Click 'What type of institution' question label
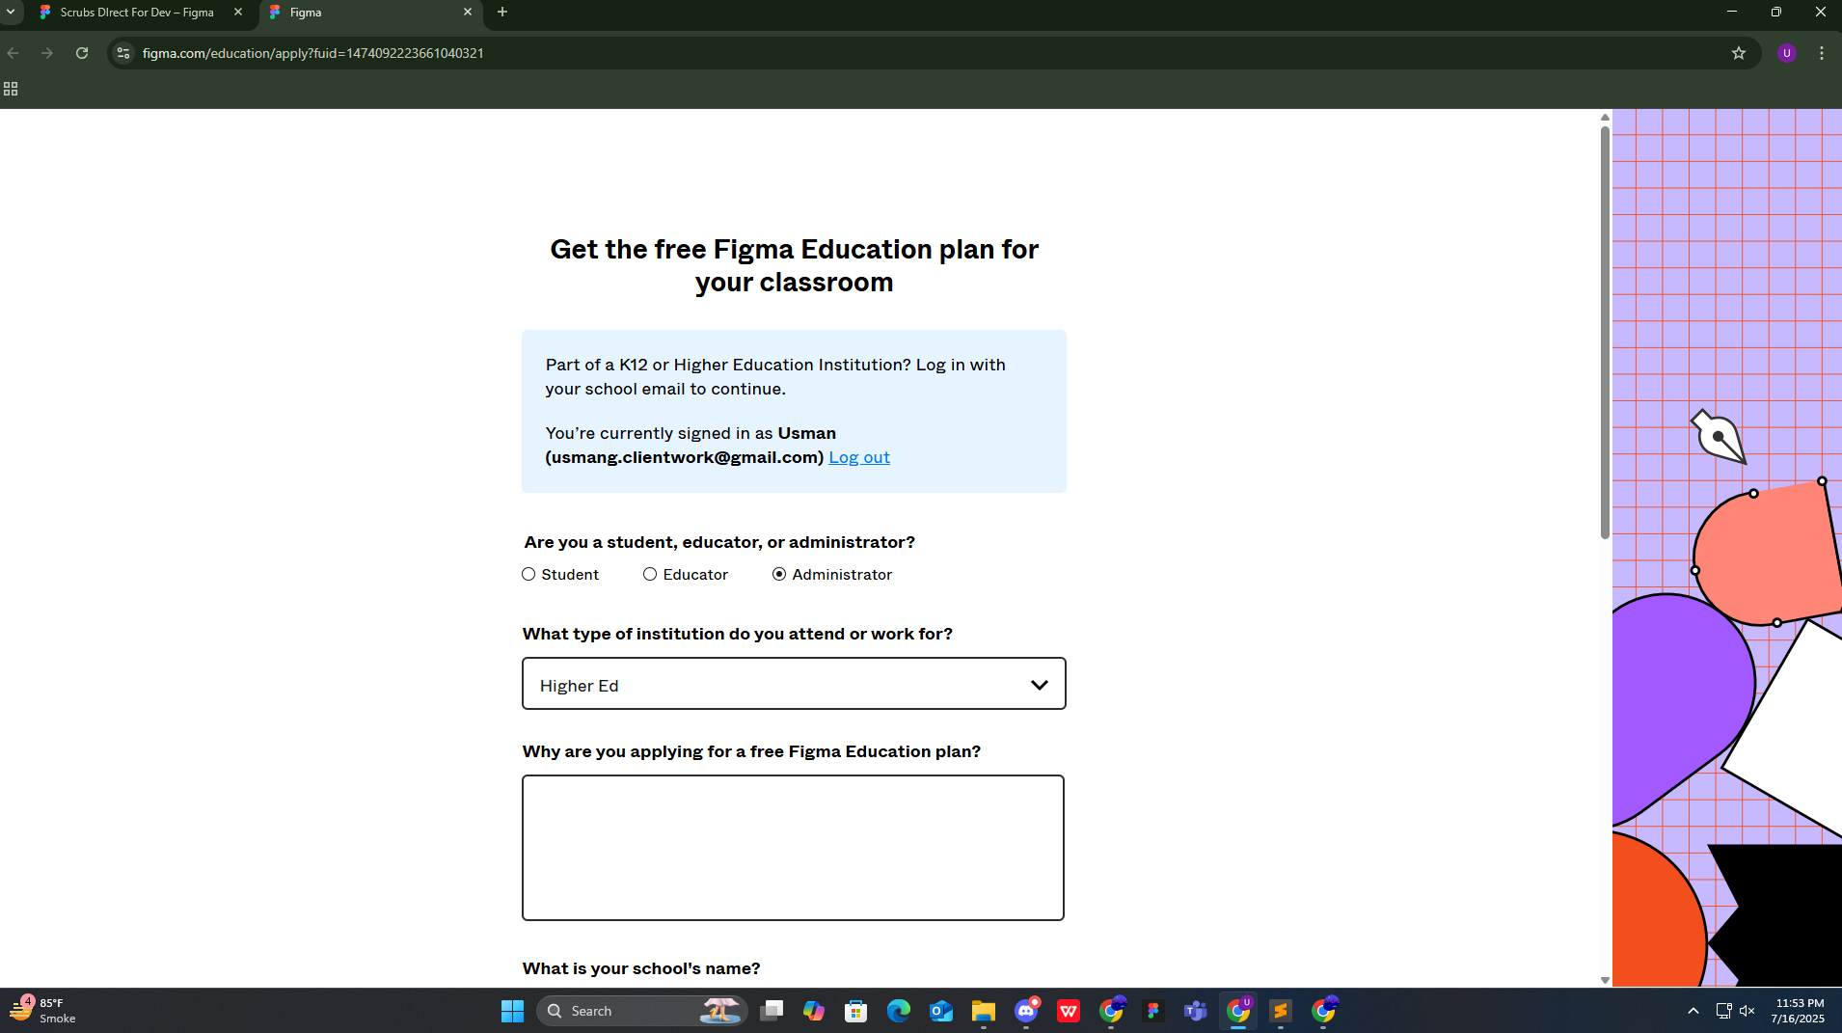The height and width of the screenshot is (1033, 1842). tap(738, 634)
